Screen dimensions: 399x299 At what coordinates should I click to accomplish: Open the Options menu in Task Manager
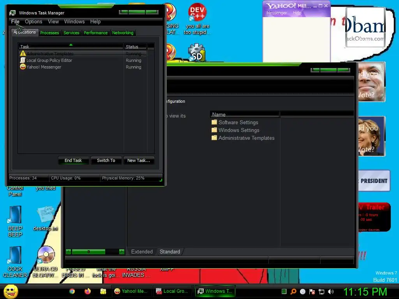coord(34,22)
